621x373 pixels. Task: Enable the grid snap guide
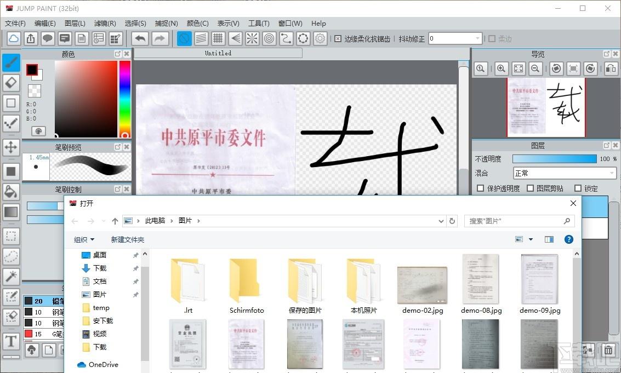click(218, 38)
